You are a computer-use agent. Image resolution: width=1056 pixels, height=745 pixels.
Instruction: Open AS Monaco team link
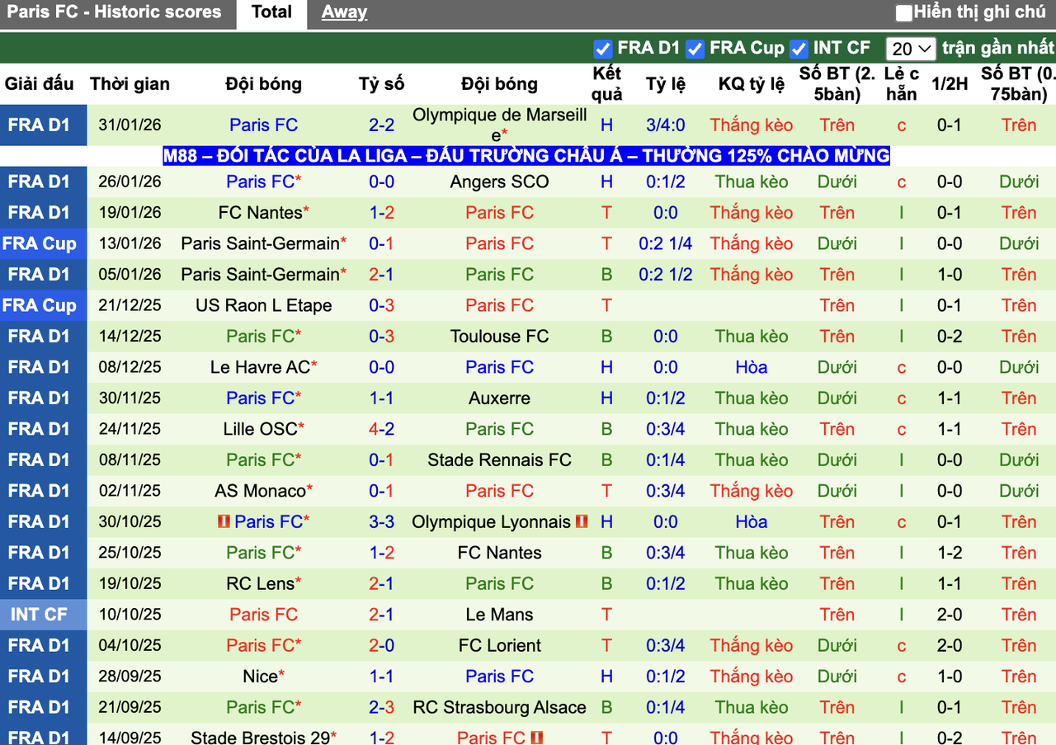tap(260, 491)
